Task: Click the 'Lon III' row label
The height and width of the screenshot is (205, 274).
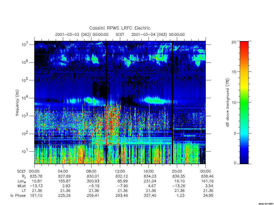Action: click(22, 181)
